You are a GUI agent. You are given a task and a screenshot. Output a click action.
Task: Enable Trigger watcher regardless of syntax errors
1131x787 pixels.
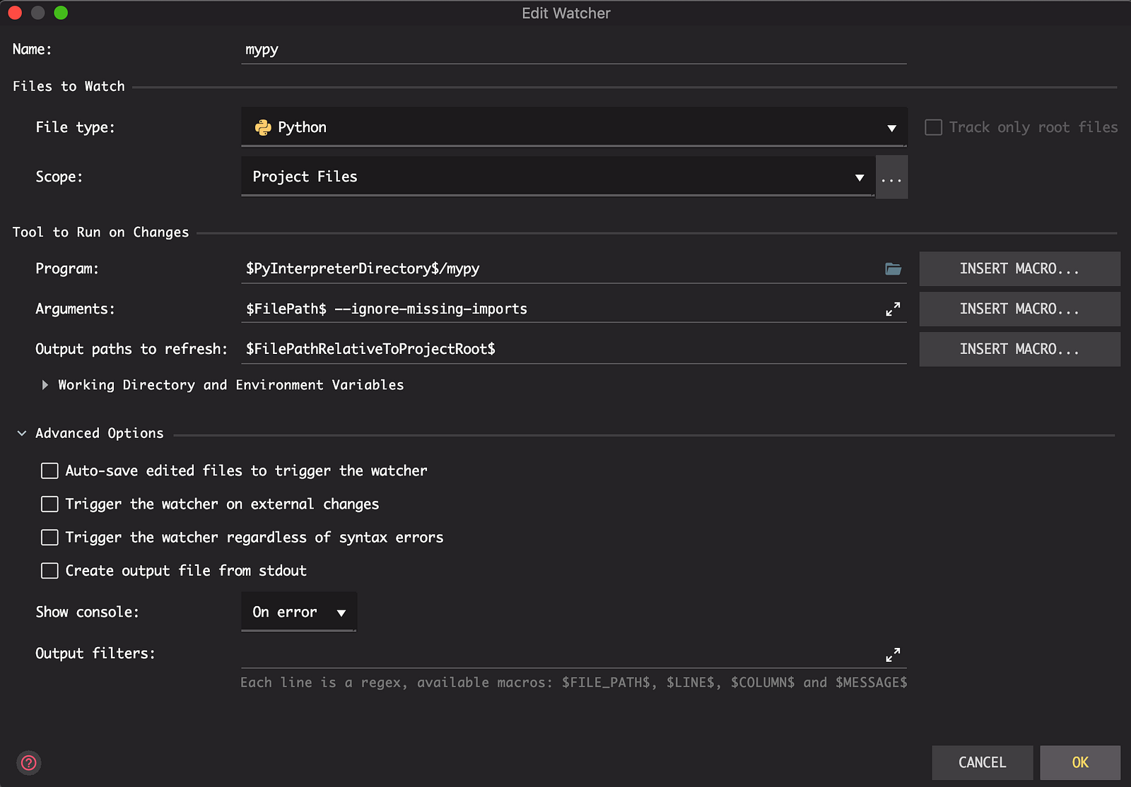tap(49, 538)
